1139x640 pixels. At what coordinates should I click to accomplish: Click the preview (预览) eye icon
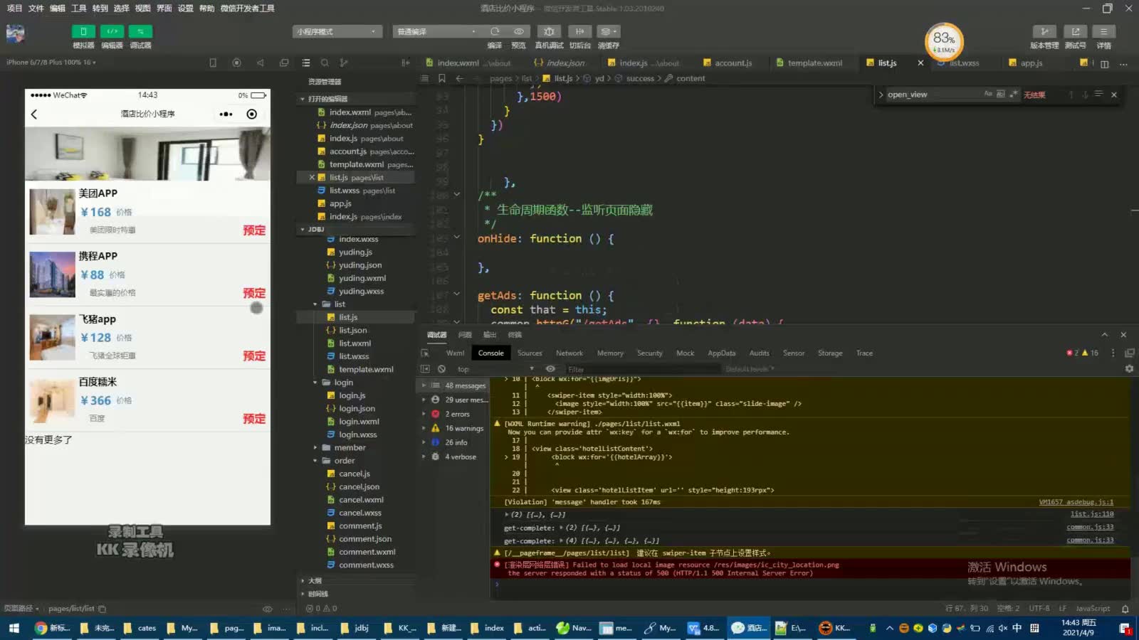tap(519, 31)
